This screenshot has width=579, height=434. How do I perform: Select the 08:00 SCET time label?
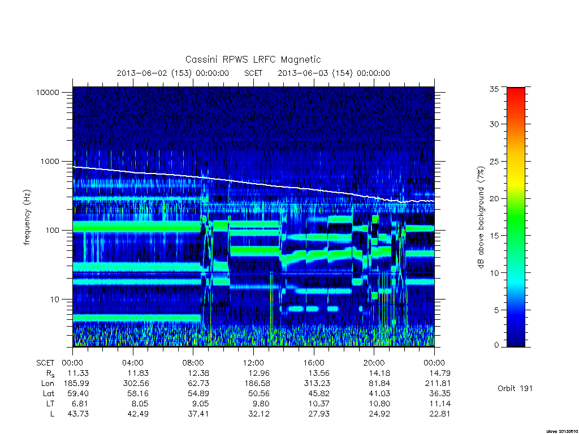193,363
